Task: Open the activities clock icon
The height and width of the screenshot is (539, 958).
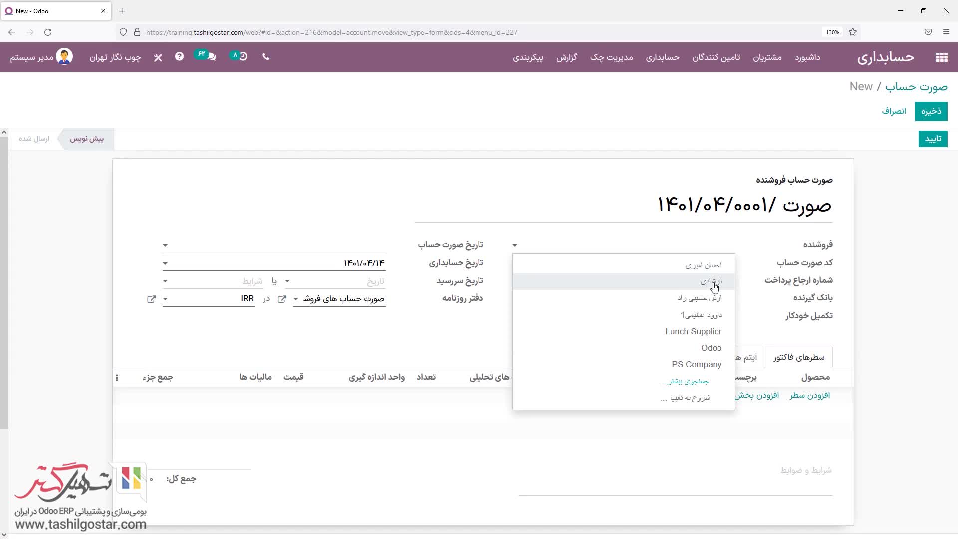Action: [242, 57]
